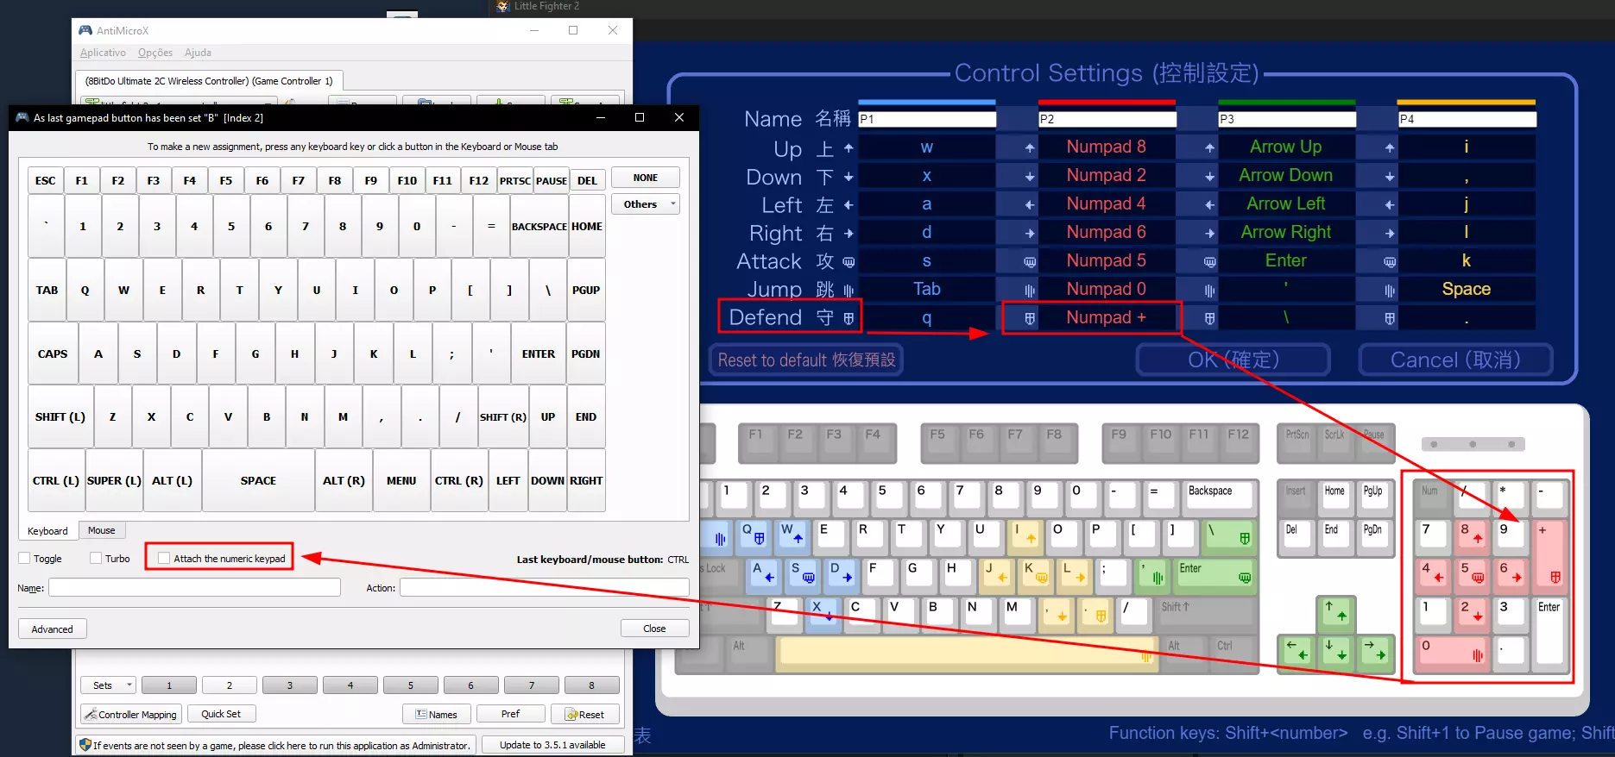Screen dimensions: 1615x757
Task: Enable the Toggle checkbox
Action: [x=24, y=559]
